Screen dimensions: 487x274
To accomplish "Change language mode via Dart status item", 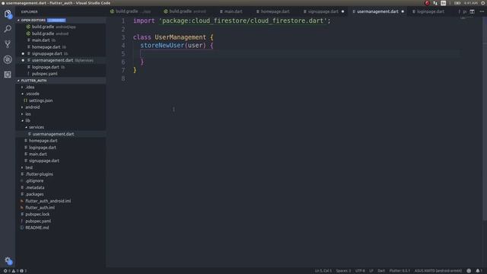I will tap(381, 271).
